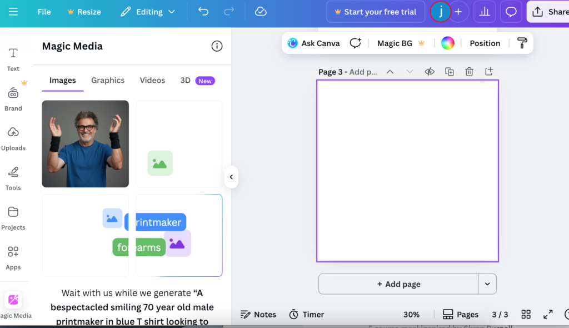Viewport: 569px width, 328px height.
Task: Duplicate the current page
Action: [x=450, y=72]
